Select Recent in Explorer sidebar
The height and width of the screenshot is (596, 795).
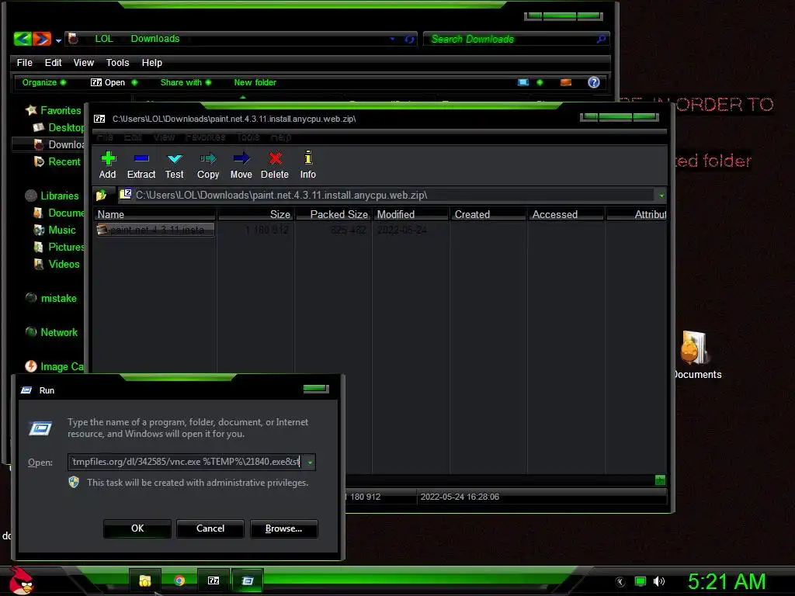click(57, 161)
